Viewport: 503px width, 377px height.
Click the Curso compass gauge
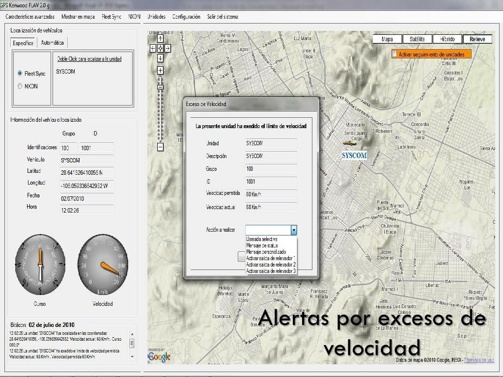[x=40, y=265]
